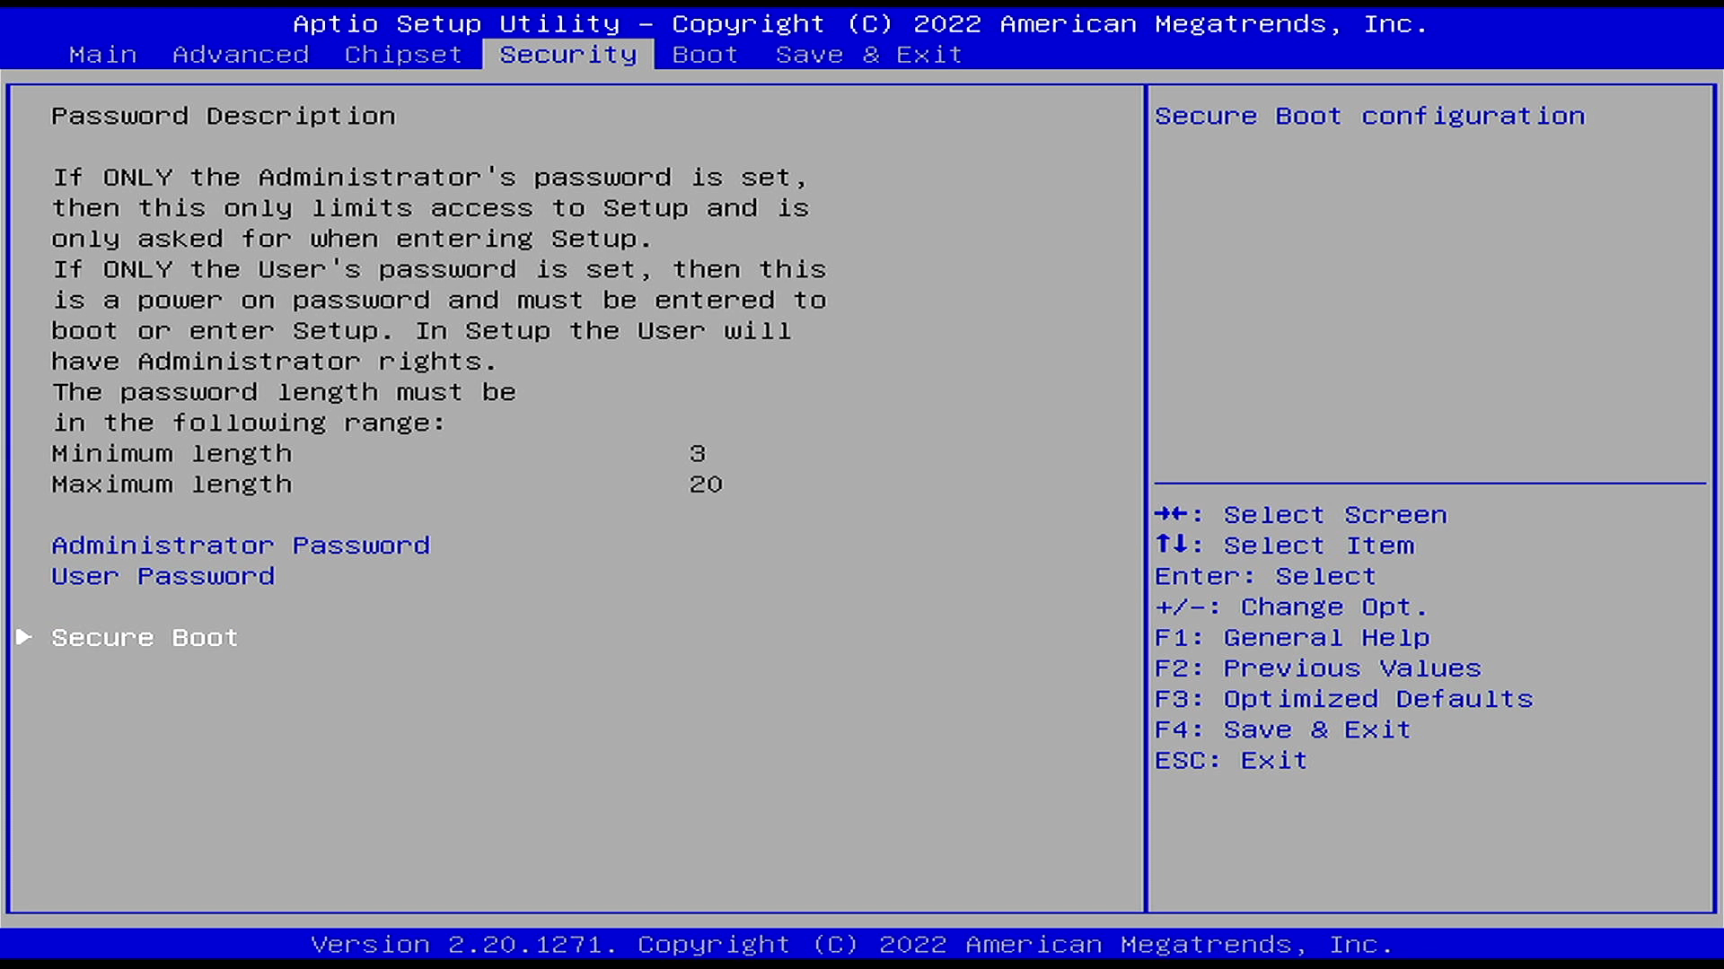Select the Chipset tab

click(402, 53)
